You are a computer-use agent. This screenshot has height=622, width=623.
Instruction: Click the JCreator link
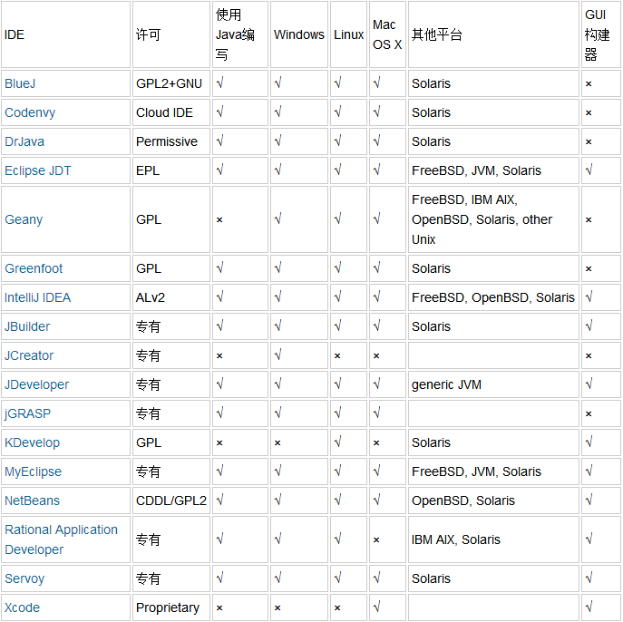point(29,355)
